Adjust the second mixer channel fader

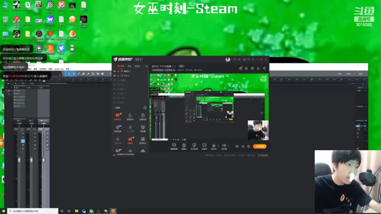tap(31, 160)
